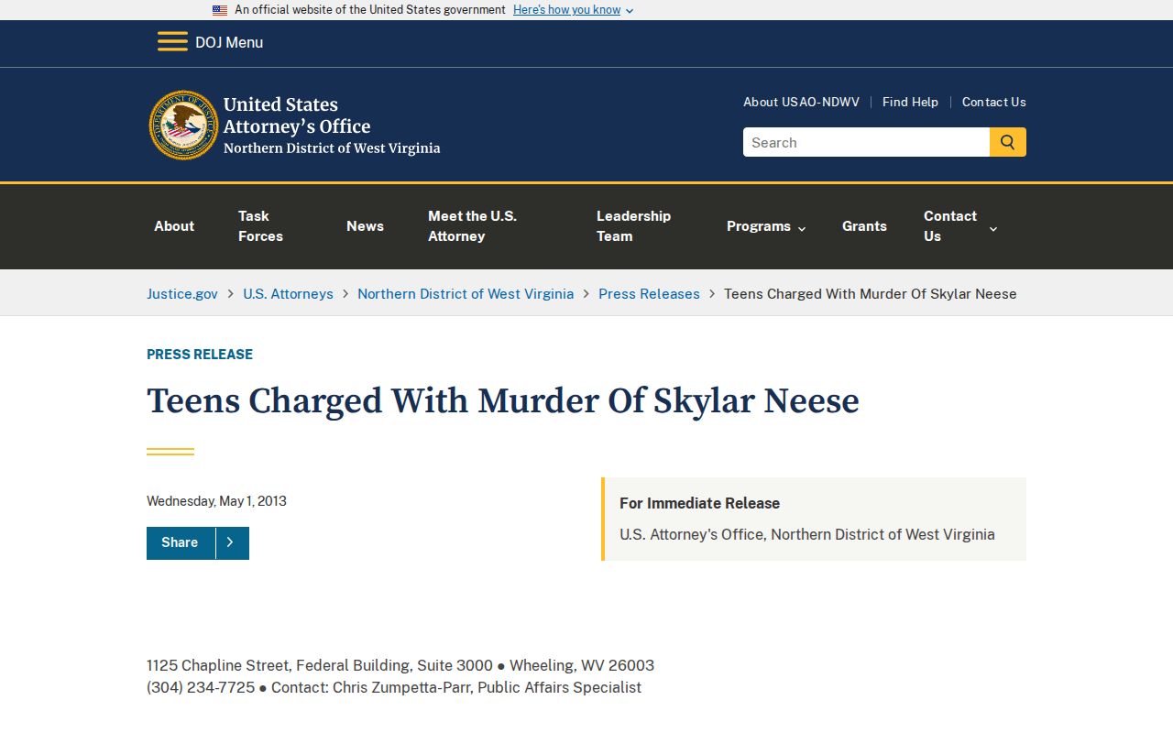Open the About navigation item

[x=174, y=226]
